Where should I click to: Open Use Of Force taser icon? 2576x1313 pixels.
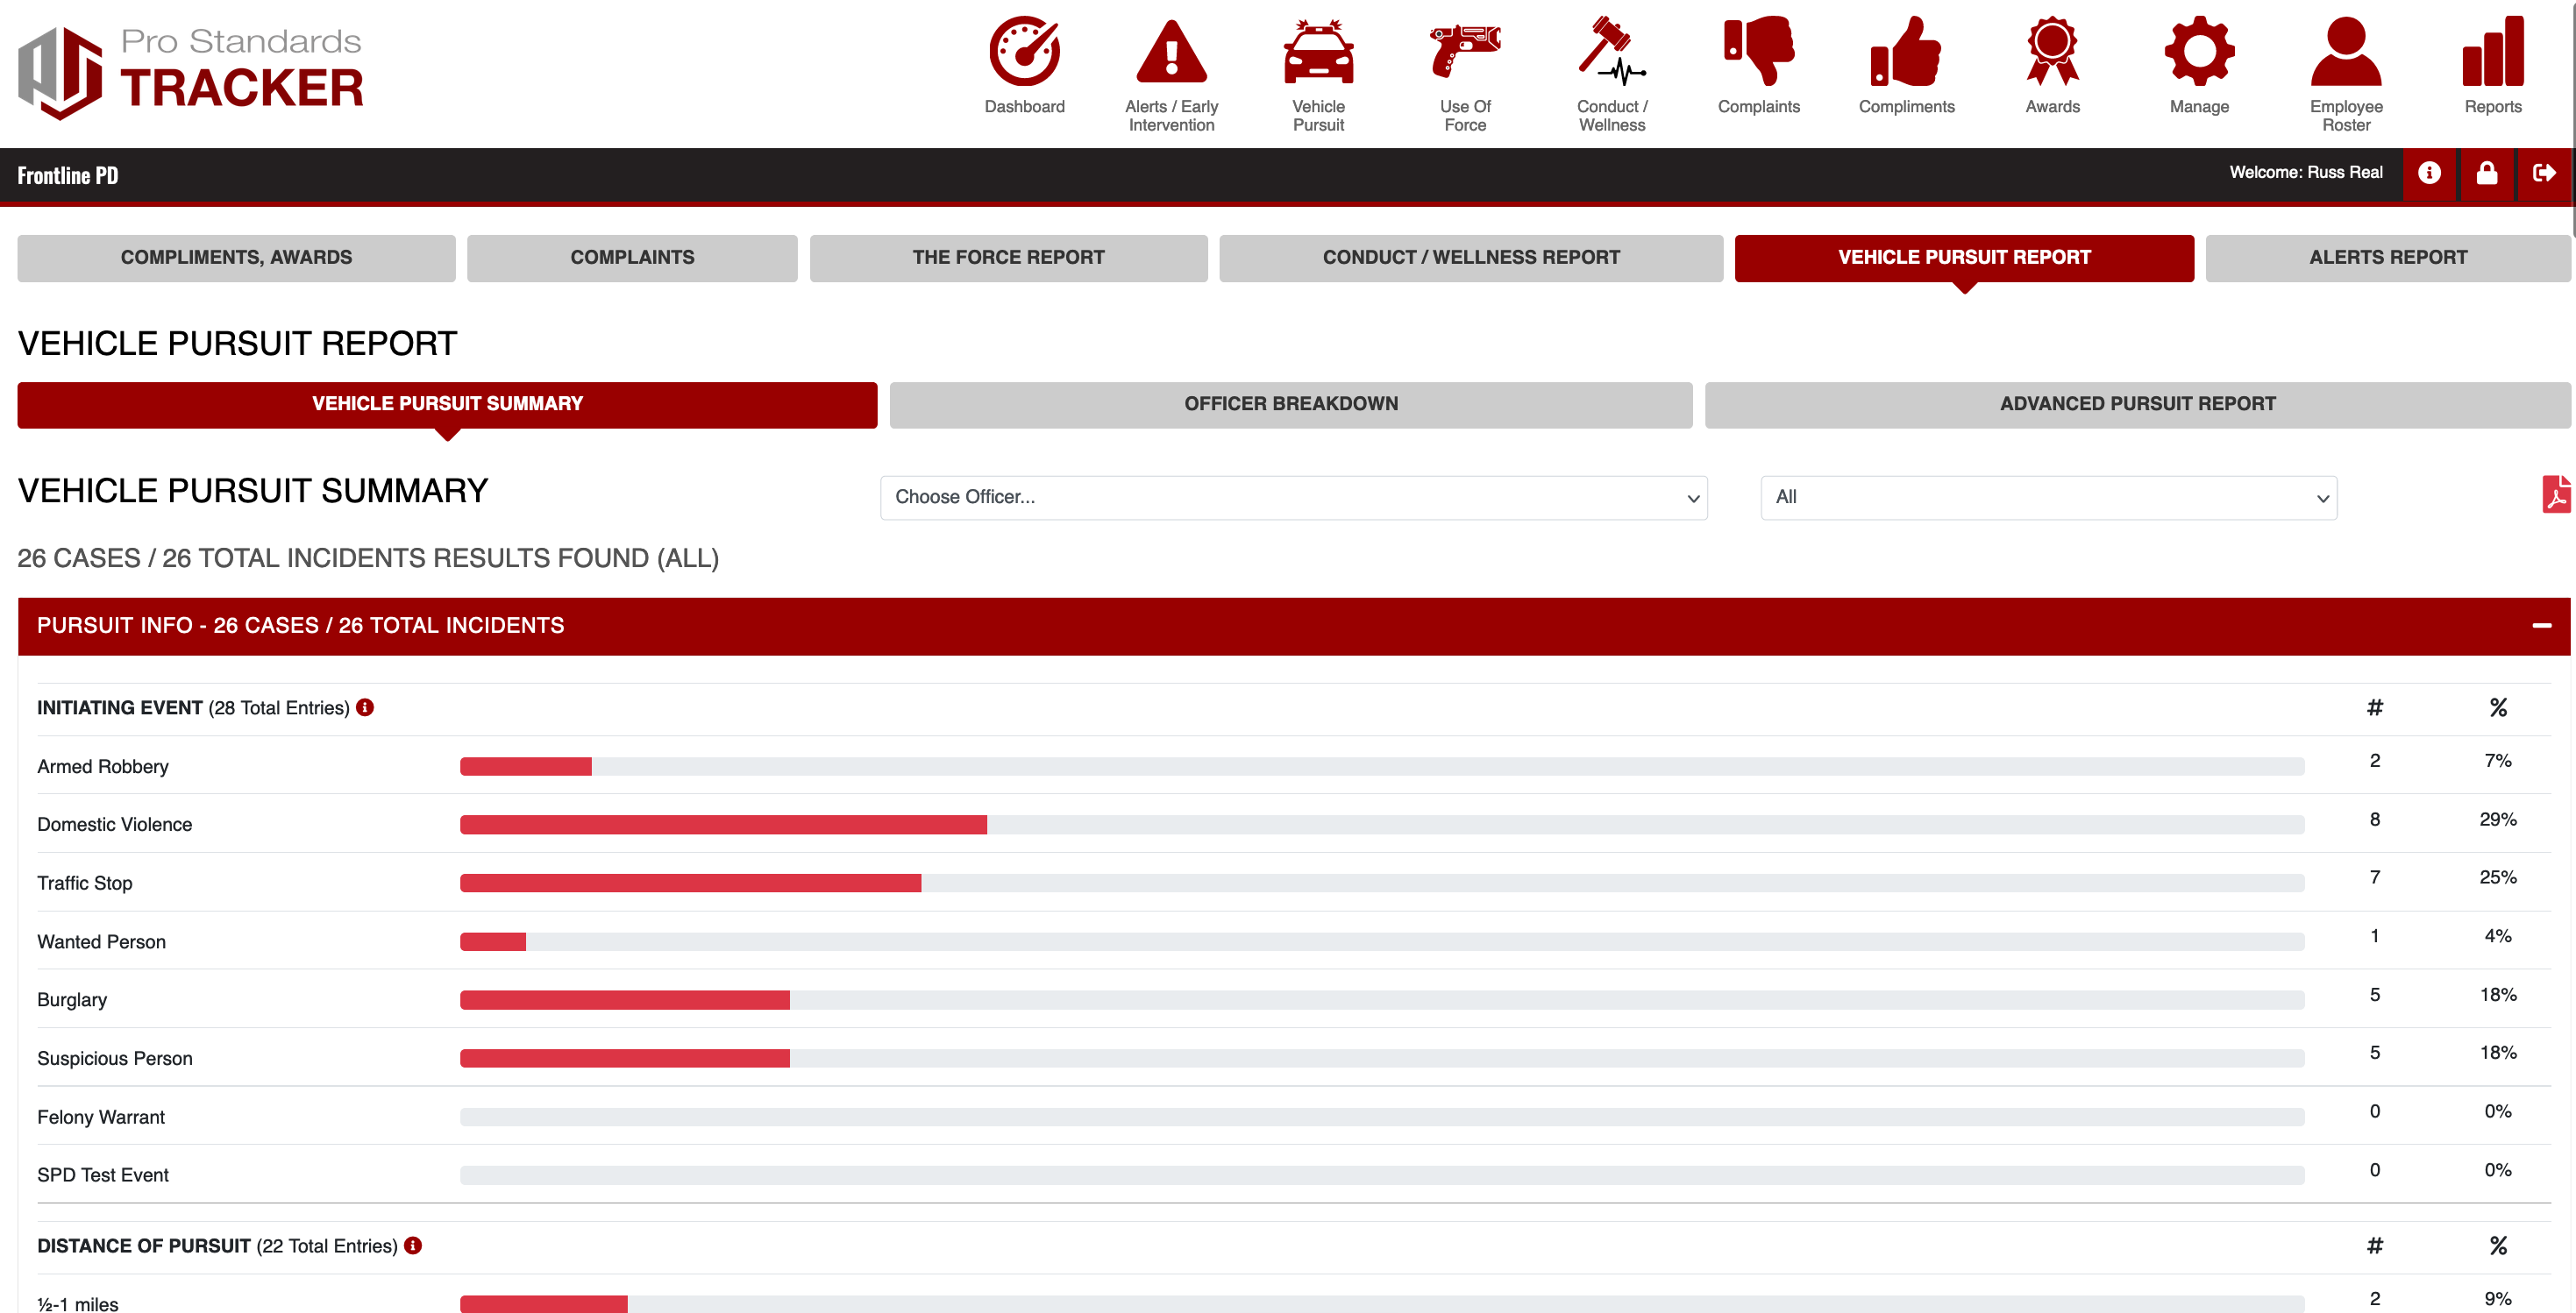(x=1465, y=52)
